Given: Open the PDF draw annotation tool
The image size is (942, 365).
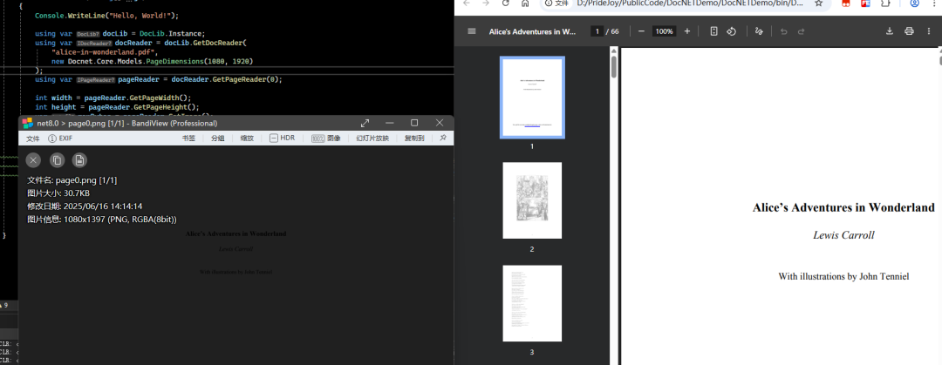Looking at the screenshot, I should pyautogui.click(x=759, y=31).
